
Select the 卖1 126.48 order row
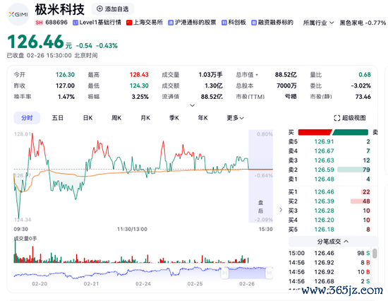329,179
